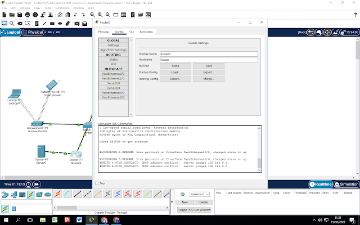Select the light blue Console cable
The height and width of the screenshot is (225, 360).
[67, 194]
